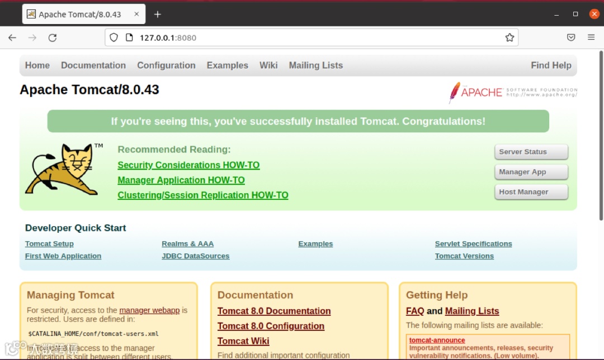
Task: Open Mailing Lists in the top navigation
Action: click(316, 65)
